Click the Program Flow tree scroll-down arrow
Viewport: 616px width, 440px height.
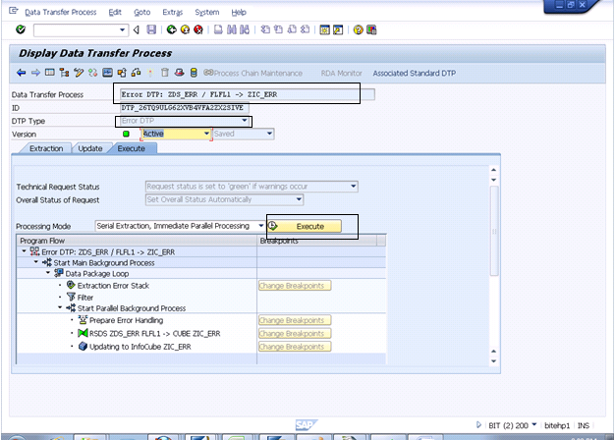[x=494, y=361]
